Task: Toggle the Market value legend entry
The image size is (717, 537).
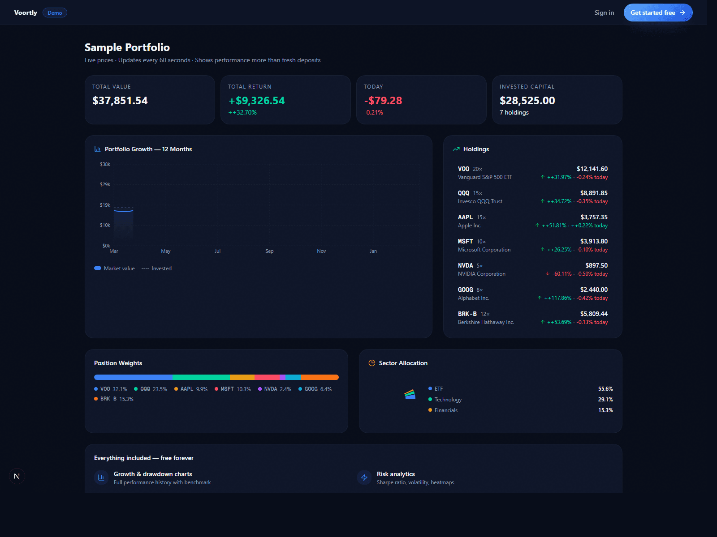Action: coord(115,268)
